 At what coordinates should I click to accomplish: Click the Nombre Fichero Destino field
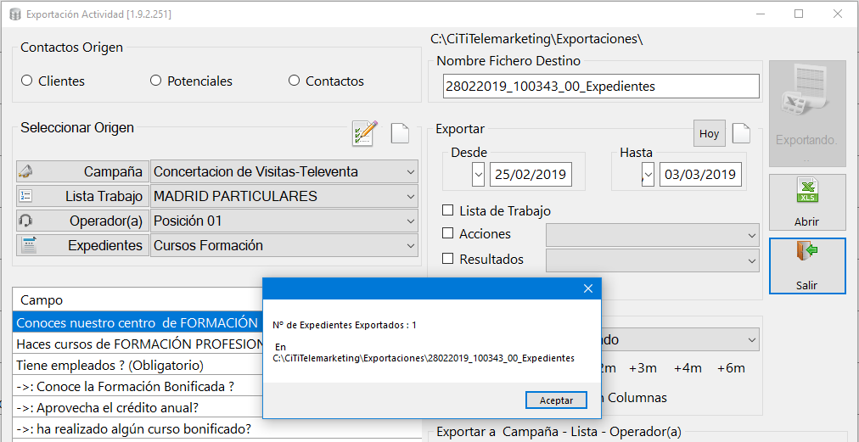pyautogui.click(x=601, y=86)
